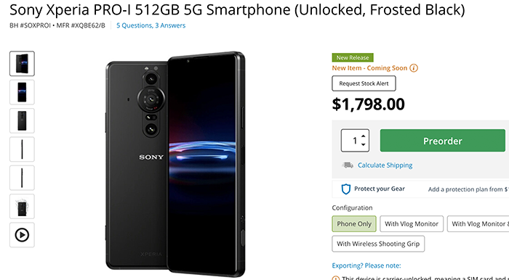This screenshot has width=509, height=280.
Task: Click Request Stock Alert button
Action: coord(364,83)
